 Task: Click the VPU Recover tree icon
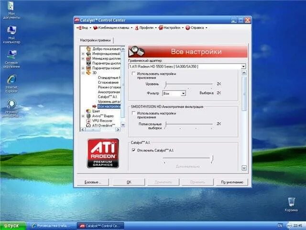point(88,121)
